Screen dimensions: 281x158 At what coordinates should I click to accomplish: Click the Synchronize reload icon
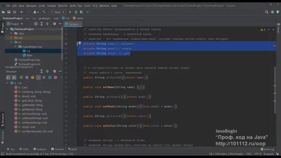(14, 12)
